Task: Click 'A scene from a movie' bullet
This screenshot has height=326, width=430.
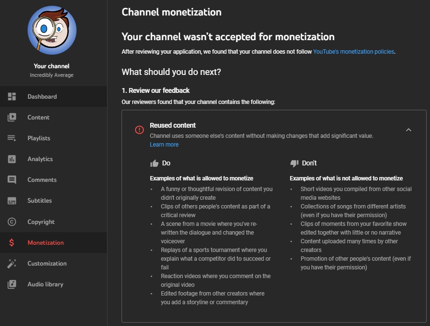Action: [x=209, y=232]
